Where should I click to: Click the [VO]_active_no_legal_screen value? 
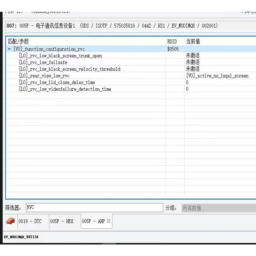(x=217, y=76)
